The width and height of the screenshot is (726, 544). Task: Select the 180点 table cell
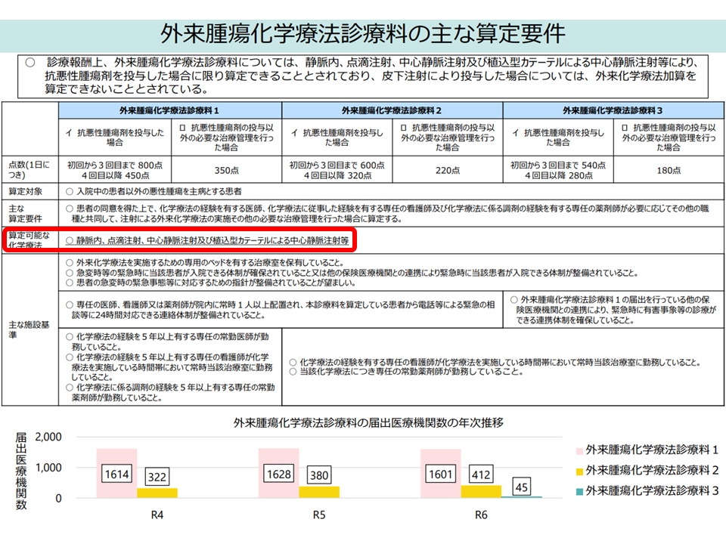coord(669,171)
